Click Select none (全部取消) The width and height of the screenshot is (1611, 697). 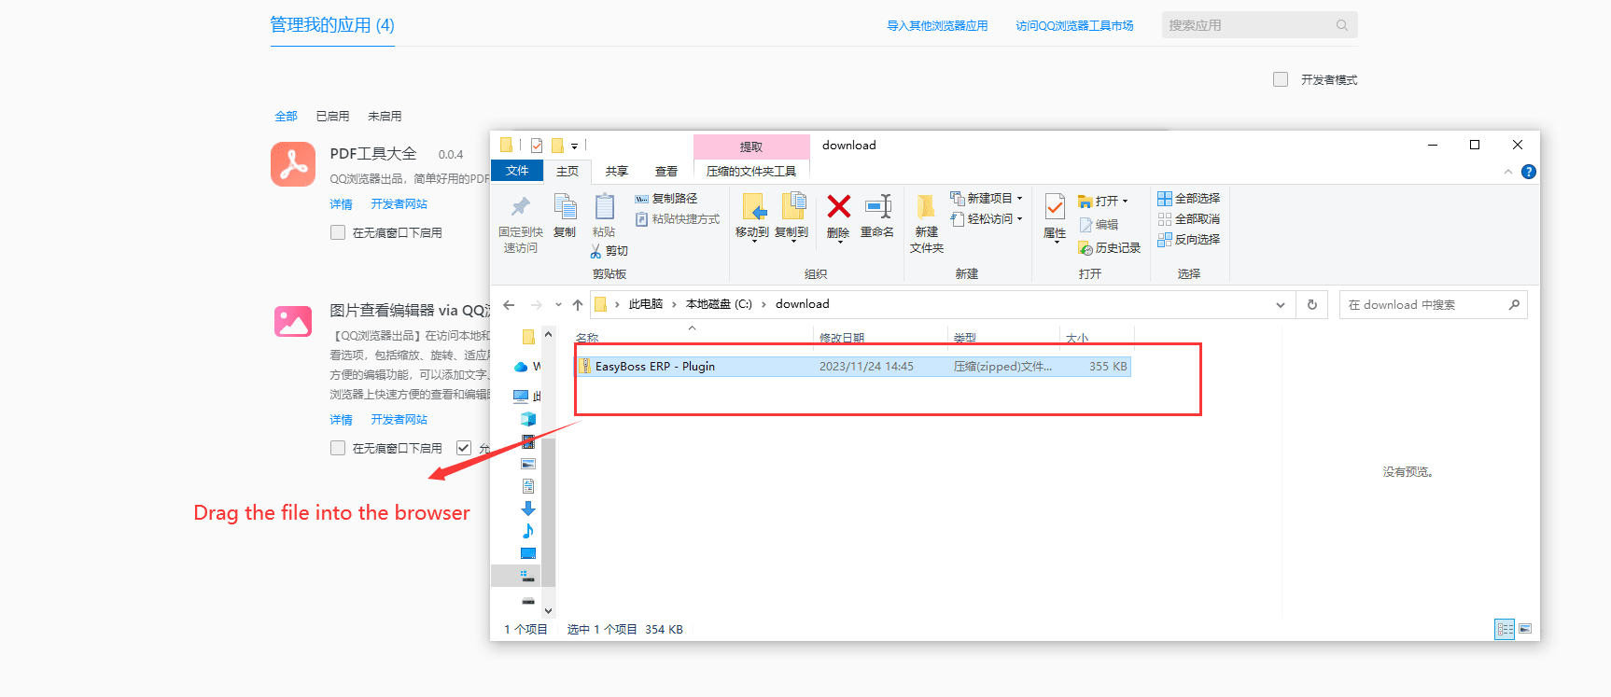click(1188, 219)
